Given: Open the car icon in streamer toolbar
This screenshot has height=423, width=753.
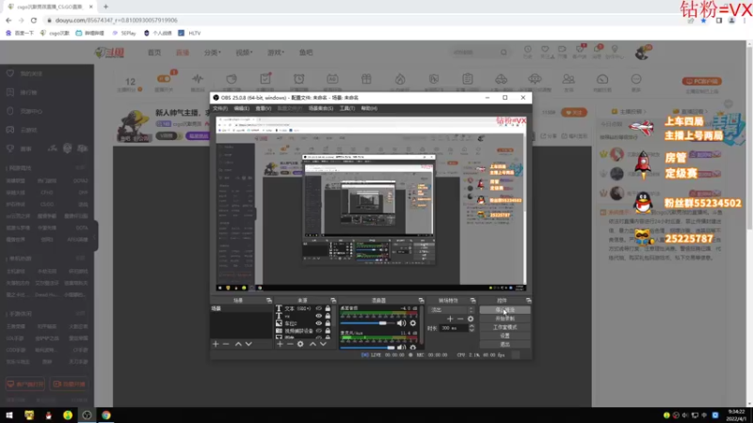Looking at the screenshot, I should point(501,79).
